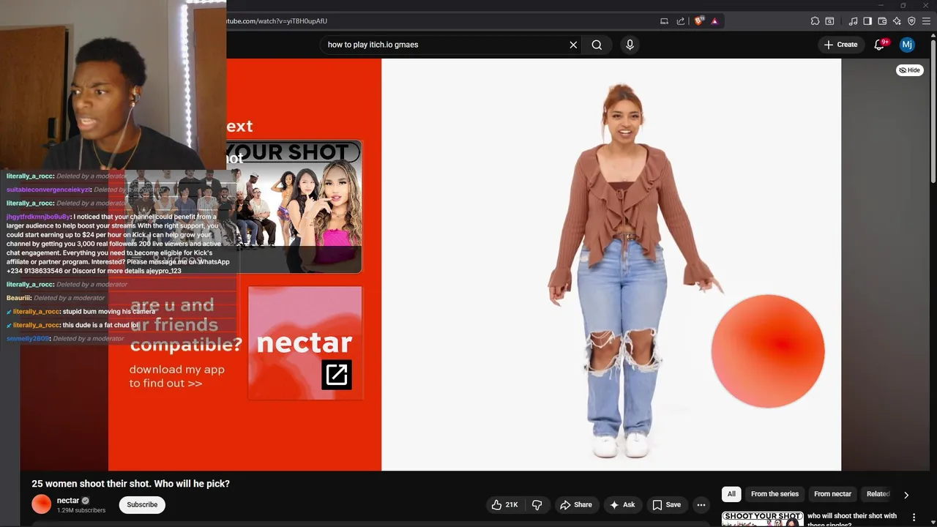The image size is (937, 527).
Task: Subscribe to the nectar channel
Action: 142,504
